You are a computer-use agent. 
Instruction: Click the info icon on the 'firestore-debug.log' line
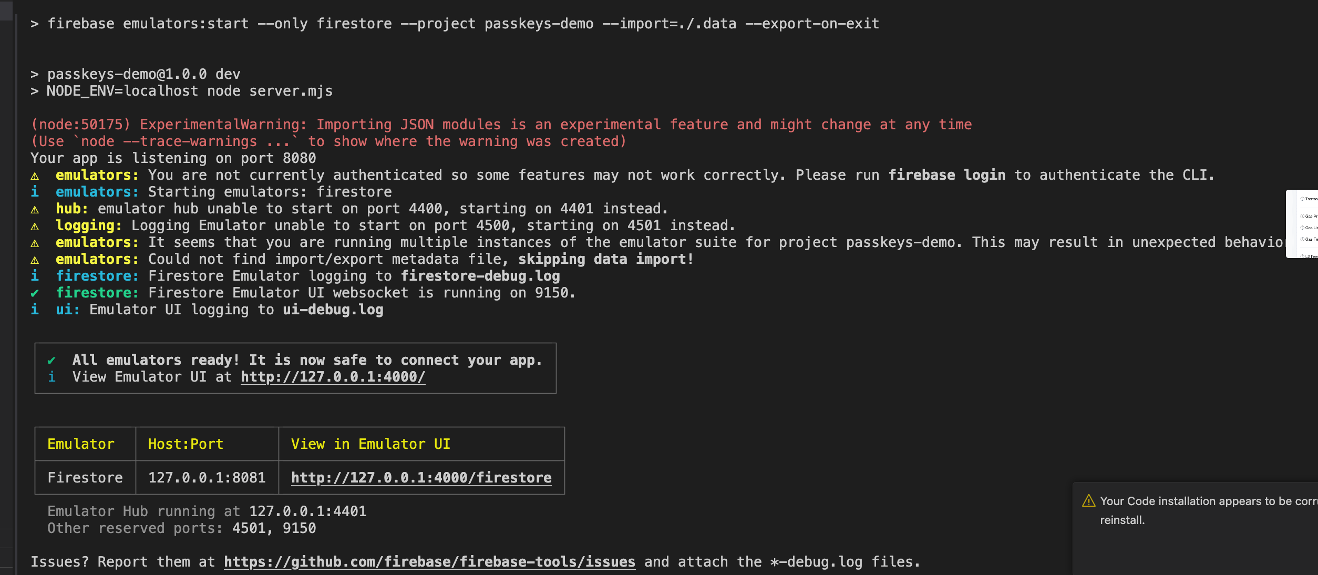35,276
